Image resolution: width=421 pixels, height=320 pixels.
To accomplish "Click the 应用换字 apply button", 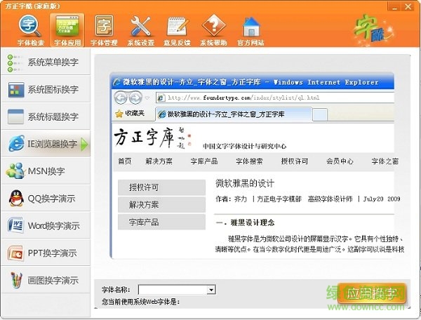I will tap(372, 293).
